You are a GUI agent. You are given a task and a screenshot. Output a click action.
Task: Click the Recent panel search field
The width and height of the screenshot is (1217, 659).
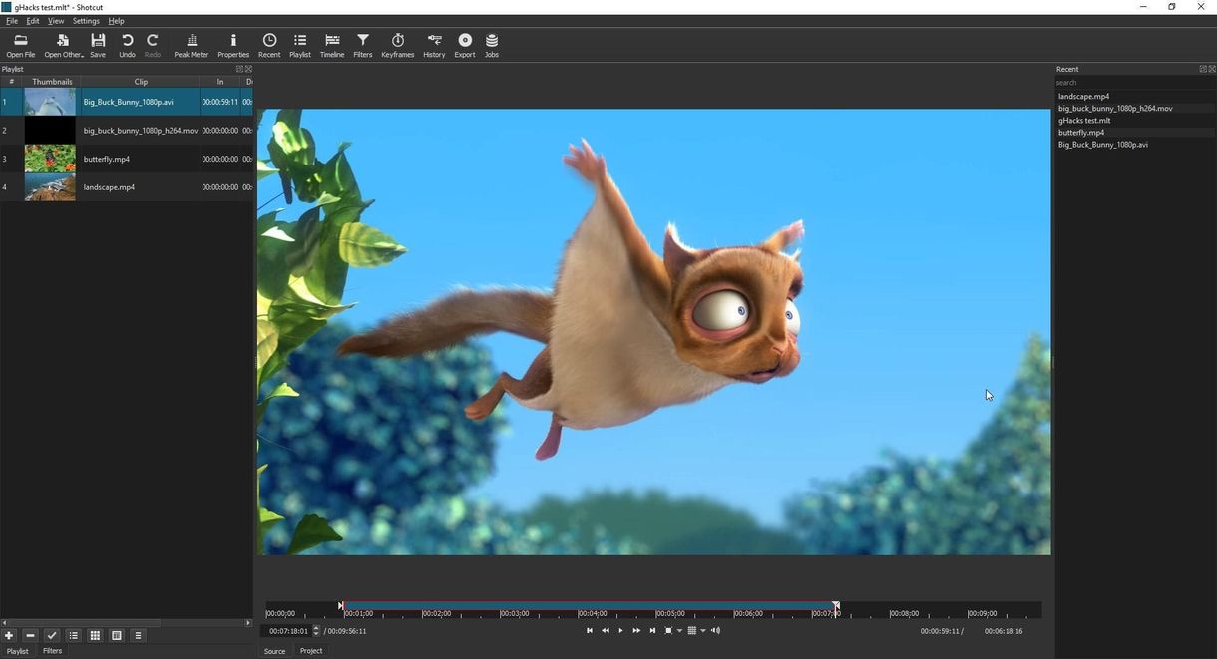[x=1135, y=83]
